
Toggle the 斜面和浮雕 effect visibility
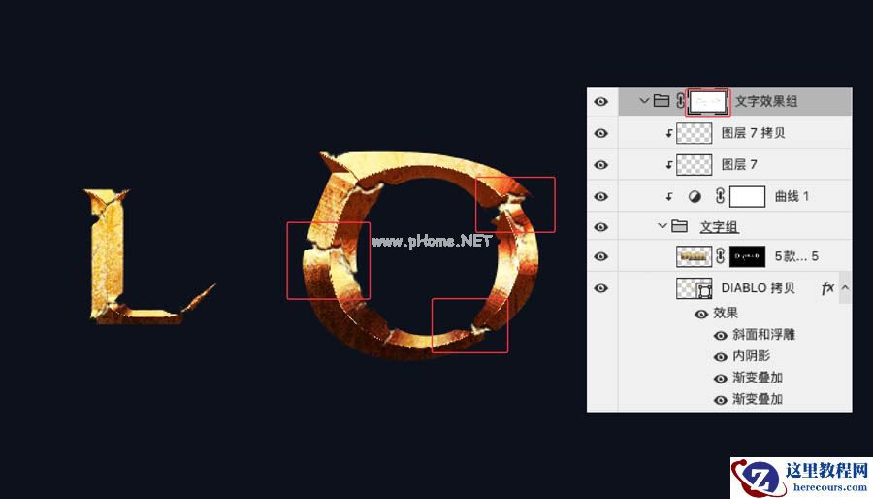click(x=721, y=335)
